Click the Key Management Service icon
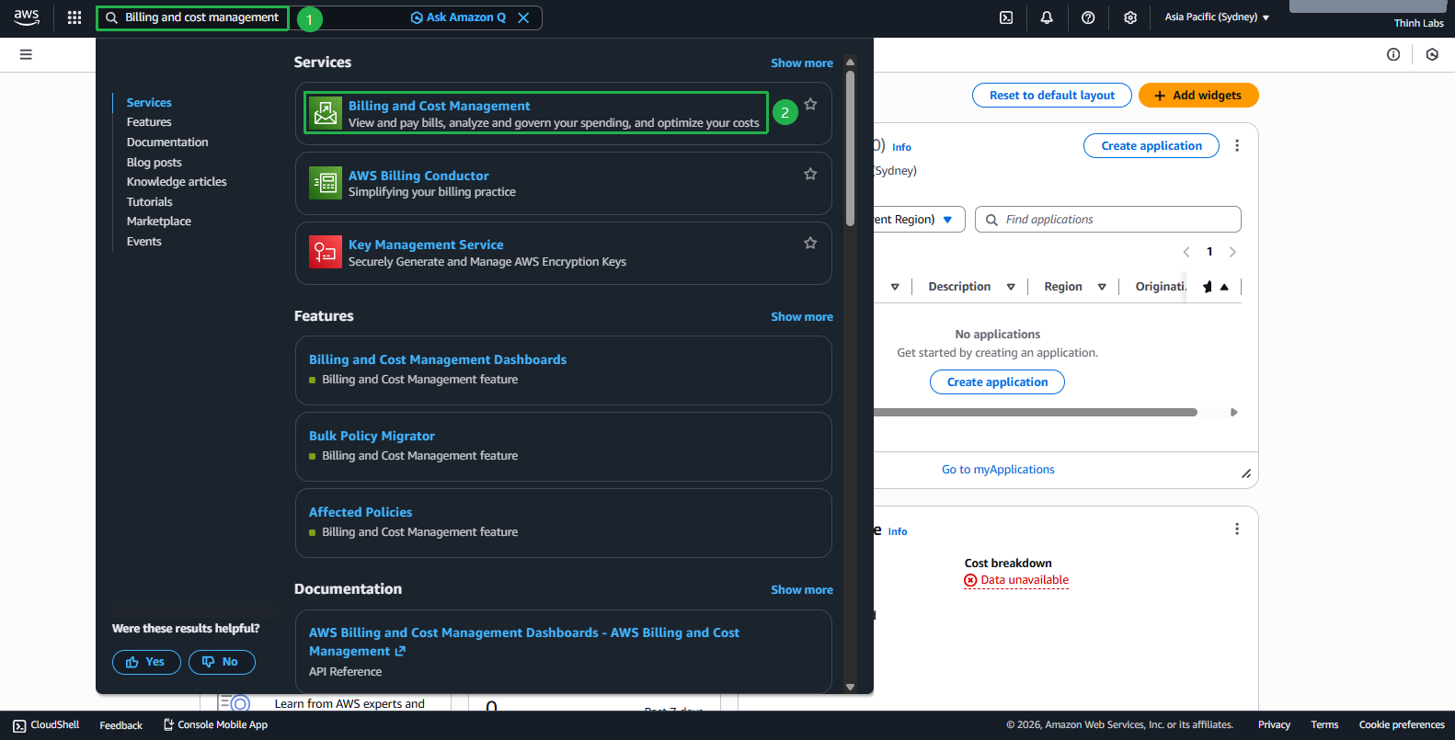1455x740 pixels. (326, 253)
